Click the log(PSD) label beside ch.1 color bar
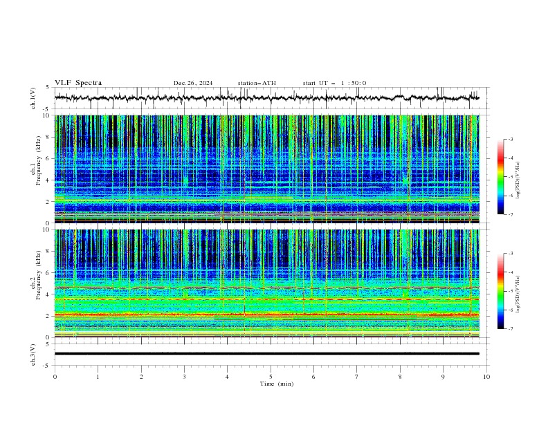 coord(518,180)
